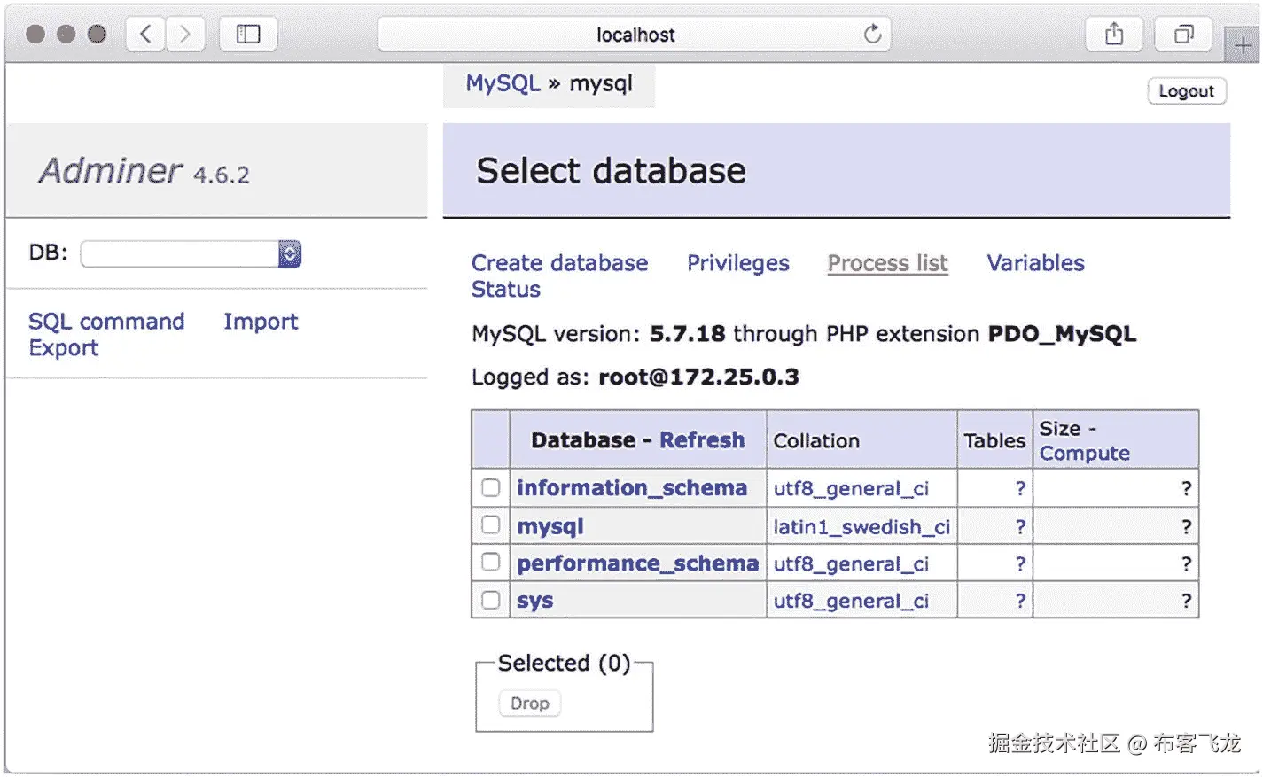Edit collation utf8_general_ci of performance_schema
The width and height of the screenshot is (1263, 777).
click(851, 564)
